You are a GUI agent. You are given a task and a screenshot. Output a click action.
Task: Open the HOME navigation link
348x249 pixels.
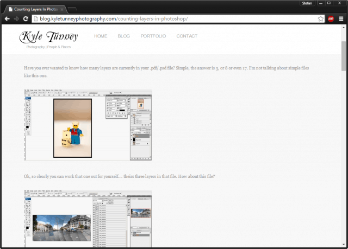(x=101, y=36)
